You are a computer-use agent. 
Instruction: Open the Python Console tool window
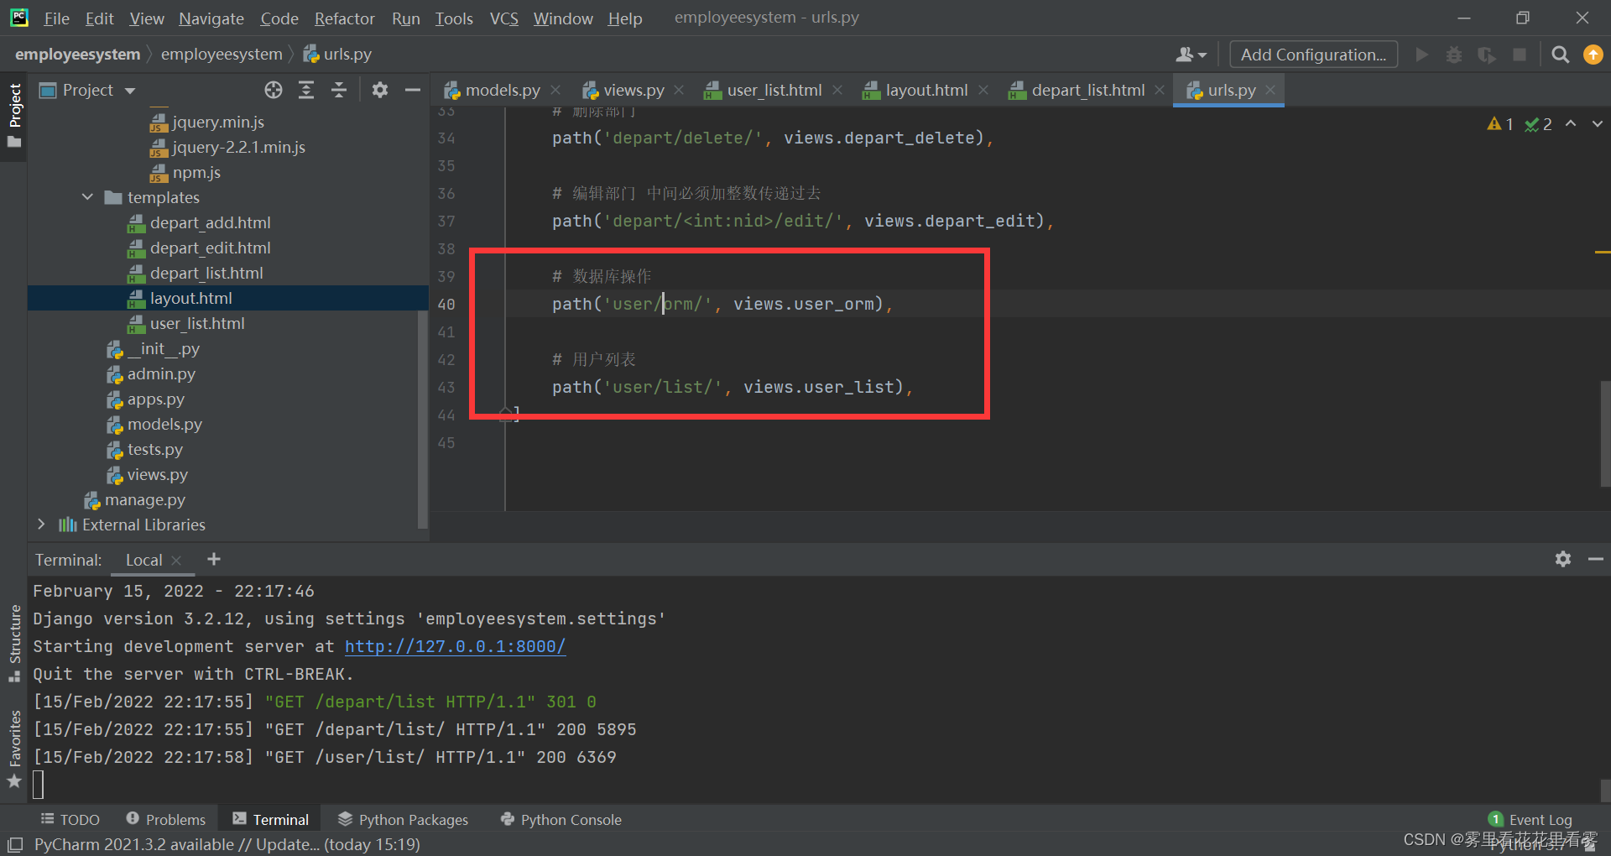[x=561, y=819]
